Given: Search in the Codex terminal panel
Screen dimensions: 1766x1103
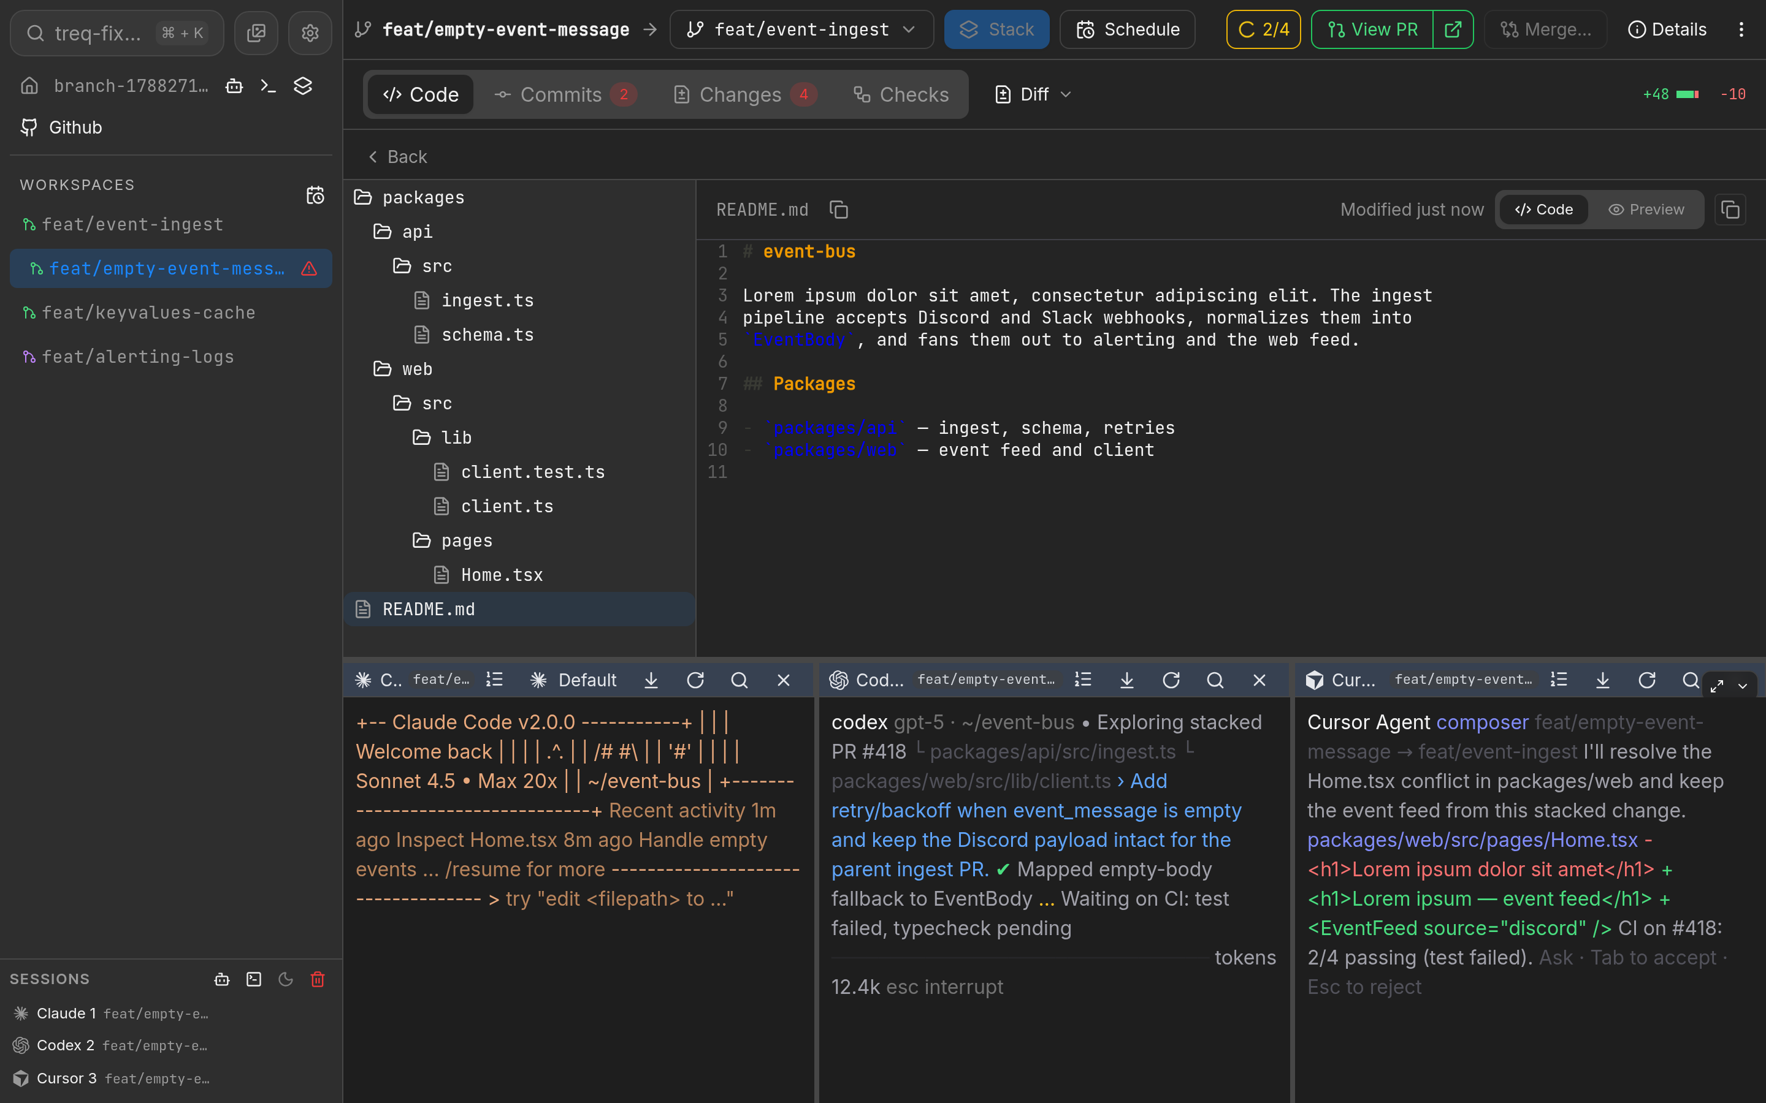Looking at the screenshot, I should pos(1215,680).
